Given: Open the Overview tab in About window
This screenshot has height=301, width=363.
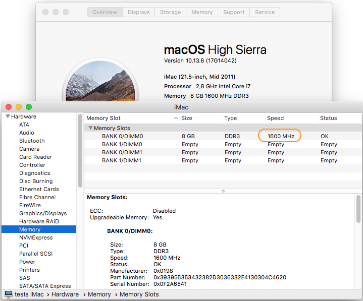Looking at the screenshot, I should tap(105, 12).
